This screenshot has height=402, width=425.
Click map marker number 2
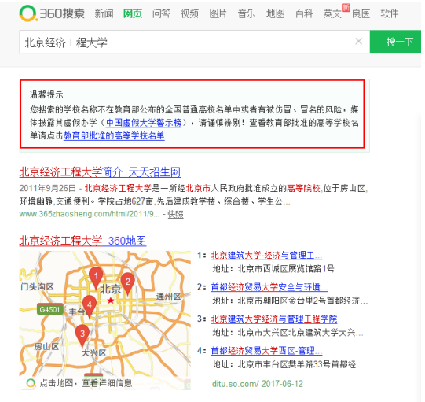tap(128, 284)
